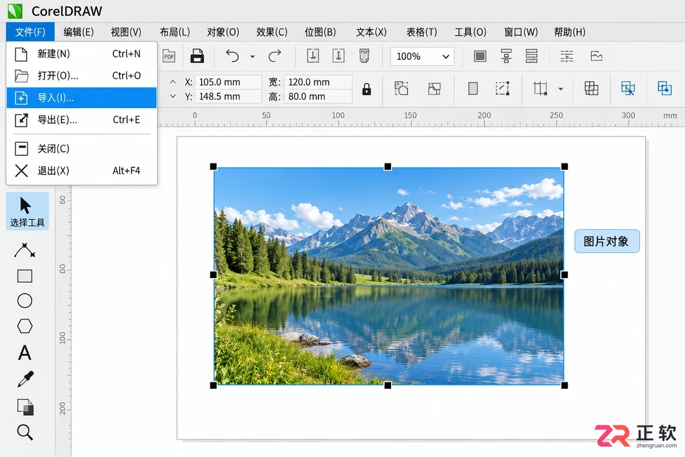Screen dimensions: 685x457
Task: Click the Import (down arrow) toolbar icon
Action: [x=313, y=56]
